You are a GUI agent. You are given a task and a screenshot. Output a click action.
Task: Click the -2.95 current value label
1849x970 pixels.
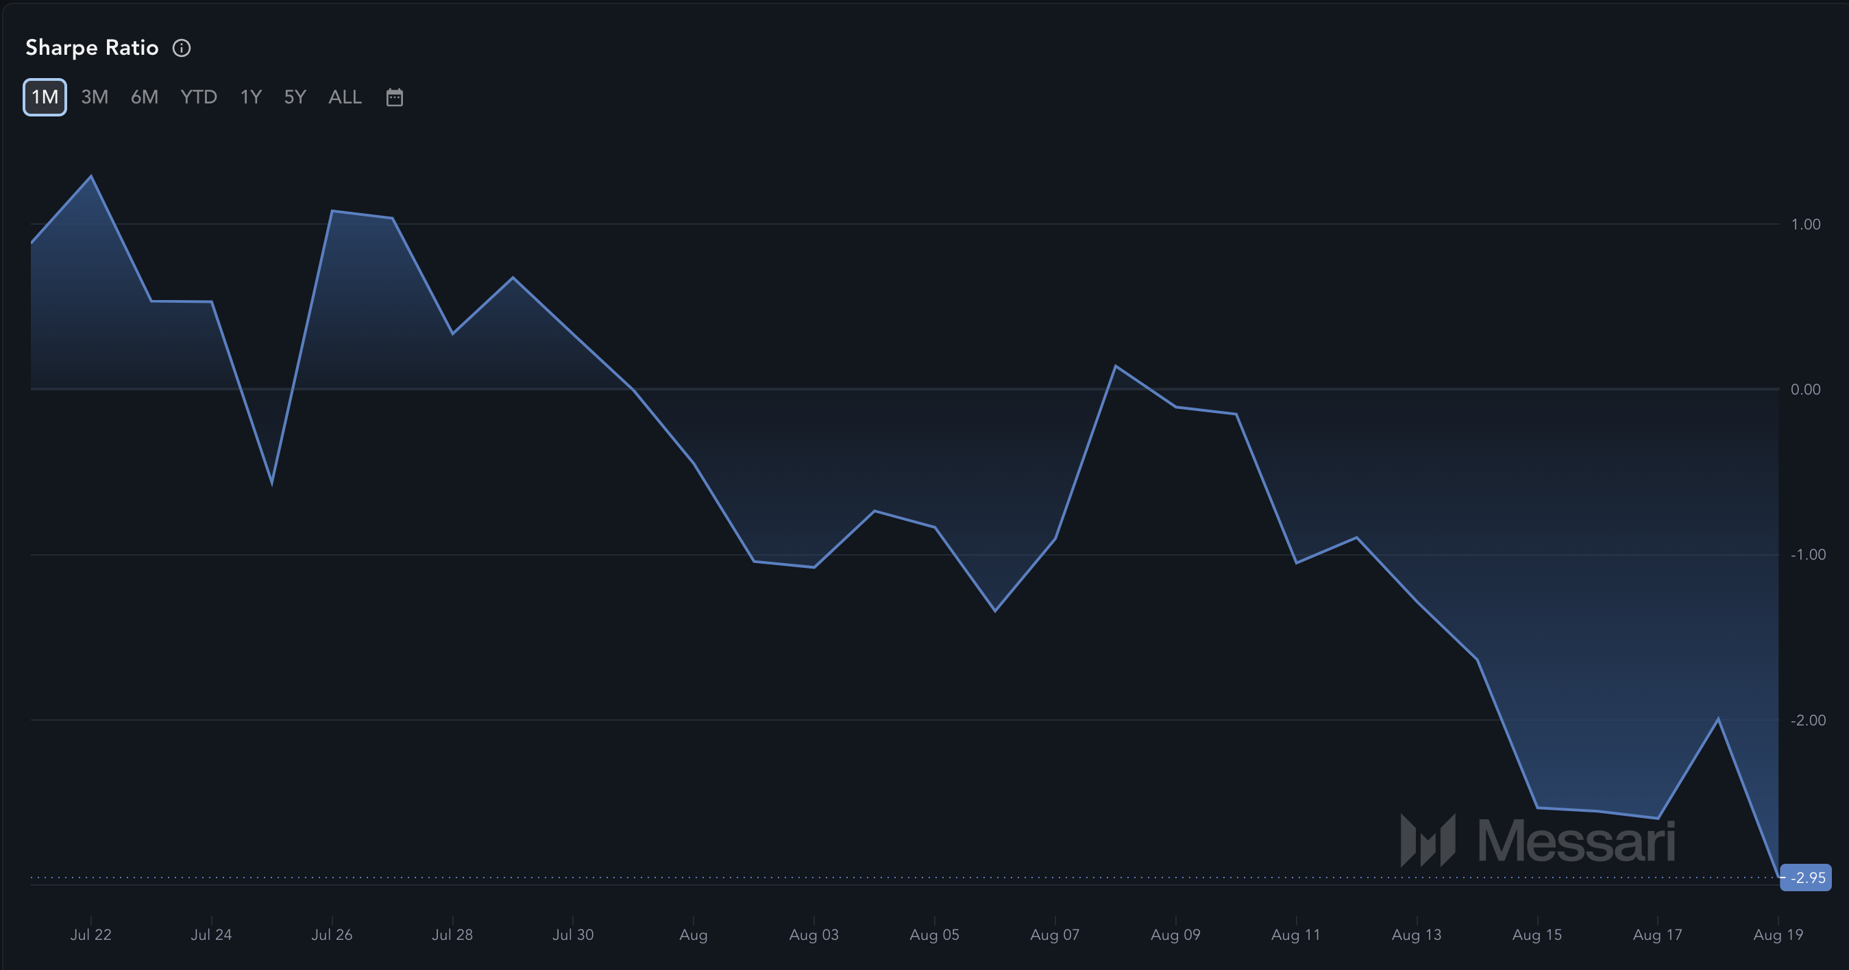[1807, 878]
